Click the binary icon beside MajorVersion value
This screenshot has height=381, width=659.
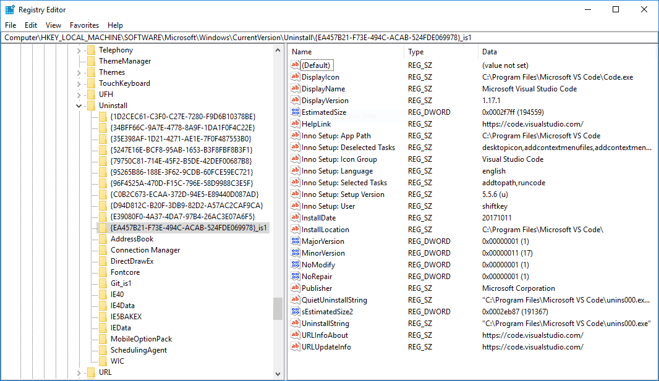coord(295,241)
